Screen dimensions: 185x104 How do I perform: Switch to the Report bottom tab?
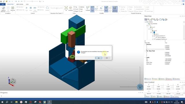pyautogui.click(x=147, y=96)
